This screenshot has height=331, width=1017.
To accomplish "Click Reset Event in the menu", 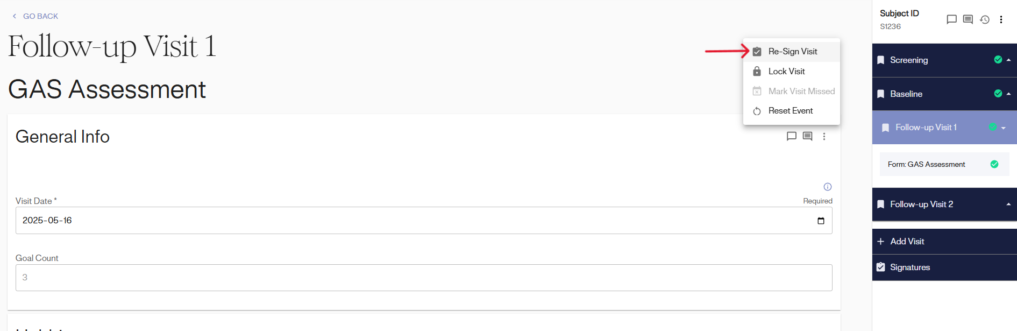I will (x=790, y=111).
